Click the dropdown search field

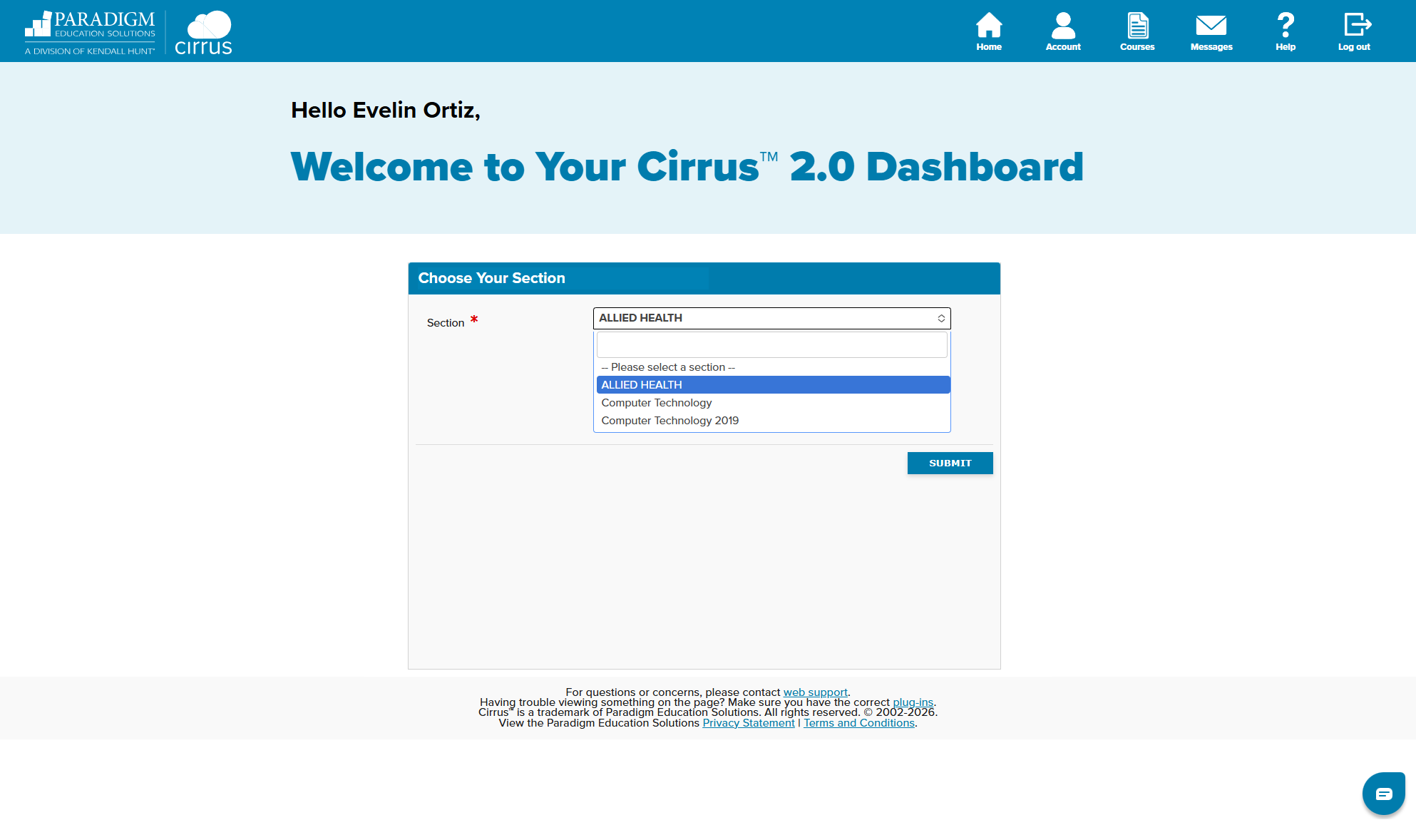click(771, 345)
